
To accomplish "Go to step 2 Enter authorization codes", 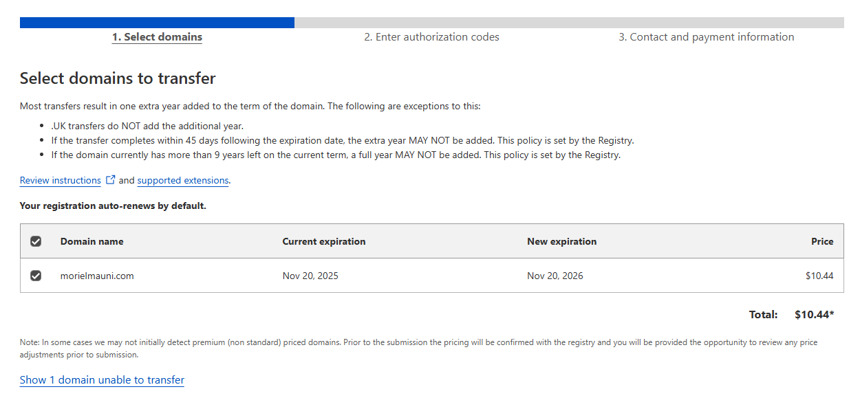I will (x=431, y=37).
